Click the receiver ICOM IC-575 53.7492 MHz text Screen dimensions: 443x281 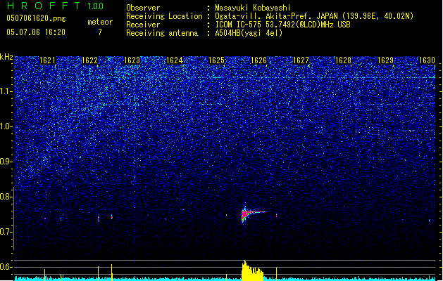click(283, 25)
